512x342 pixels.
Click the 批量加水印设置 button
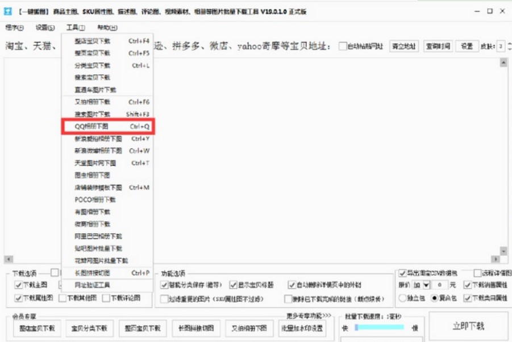click(302, 328)
